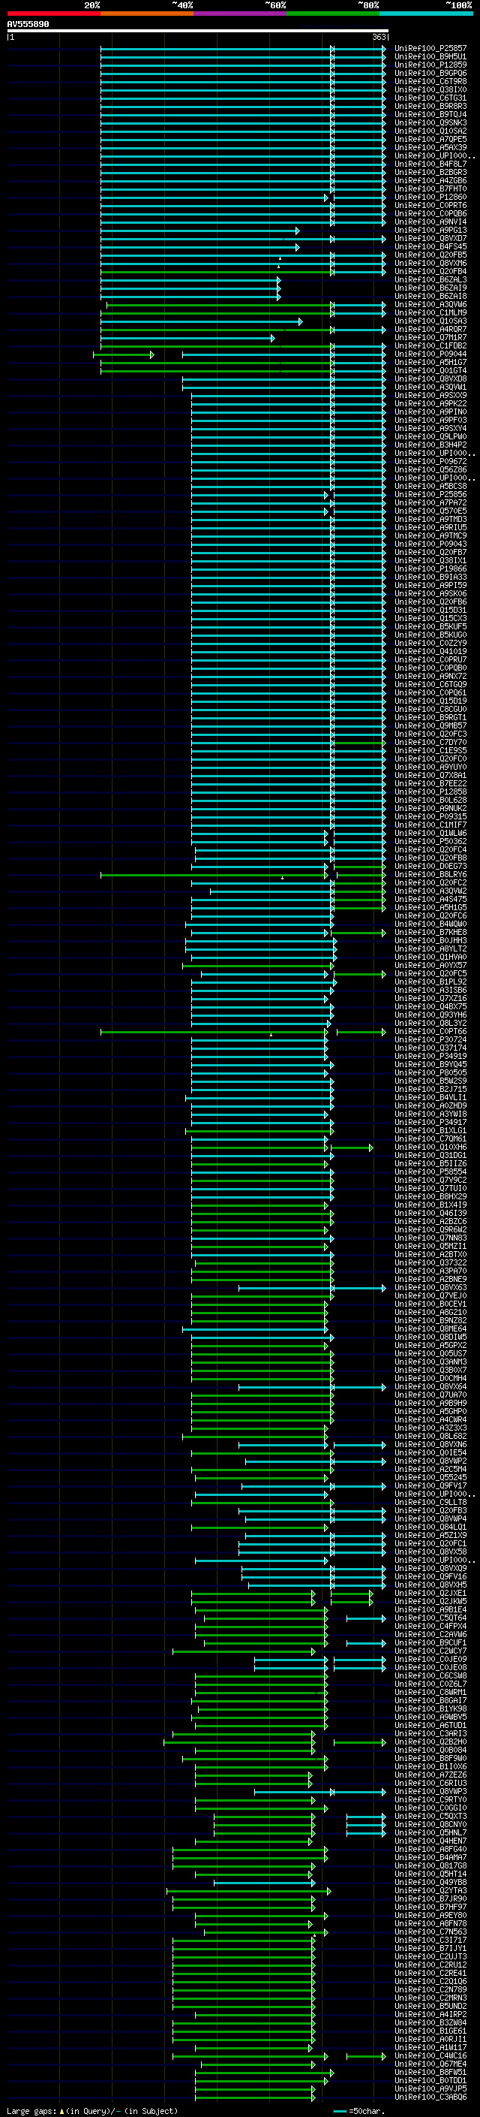Select the UniRef100_A4S475 label
This screenshot has width=480, height=2117.
click(x=430, y=900)
